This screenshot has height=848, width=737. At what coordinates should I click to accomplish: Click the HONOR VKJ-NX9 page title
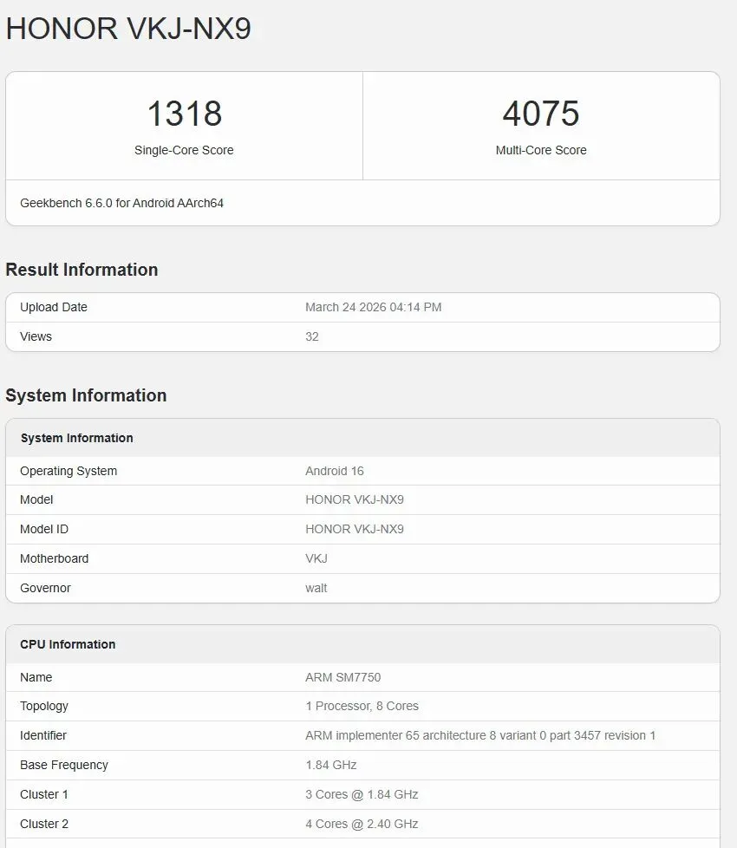pos(128,29)
